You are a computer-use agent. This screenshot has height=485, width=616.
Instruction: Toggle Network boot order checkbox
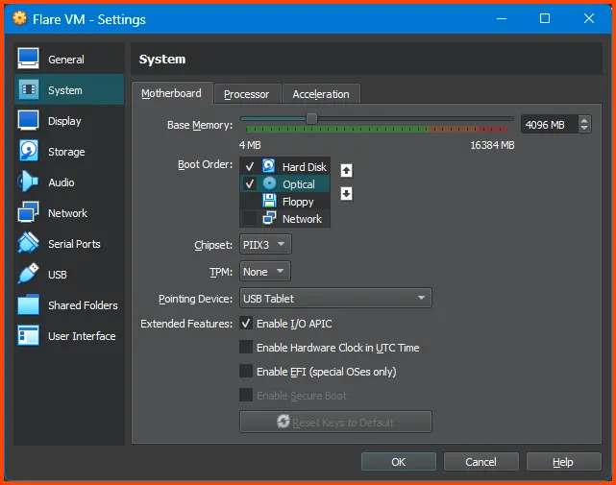click(250, 218)
